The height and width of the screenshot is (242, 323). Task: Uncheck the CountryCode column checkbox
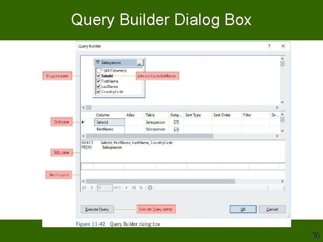click(x=99, y=91)
